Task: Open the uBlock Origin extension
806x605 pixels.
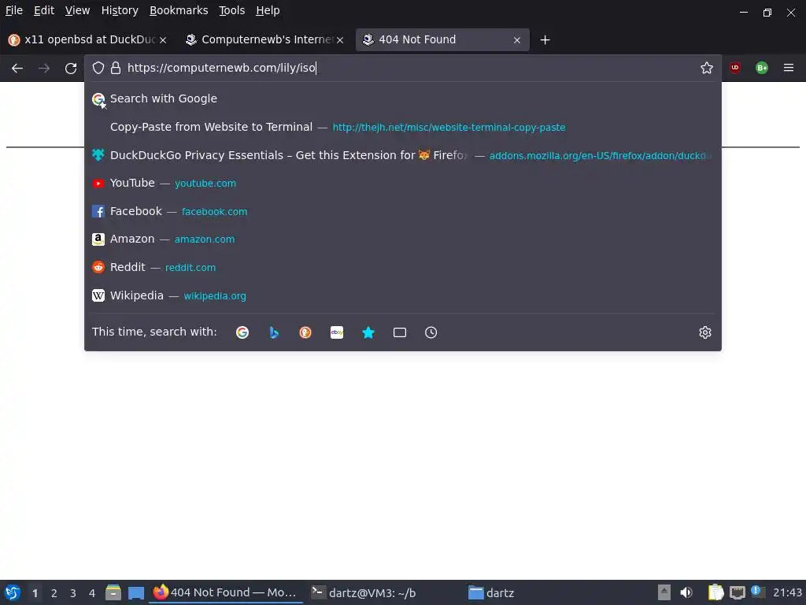Action: (735, 68)
